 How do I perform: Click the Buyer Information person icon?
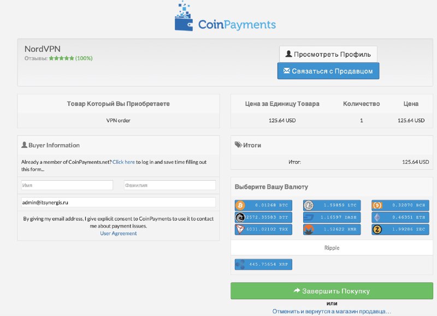pos(24,145)
